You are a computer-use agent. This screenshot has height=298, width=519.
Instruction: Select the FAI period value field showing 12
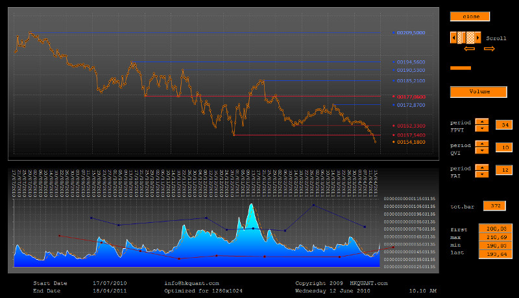(503, 170)
